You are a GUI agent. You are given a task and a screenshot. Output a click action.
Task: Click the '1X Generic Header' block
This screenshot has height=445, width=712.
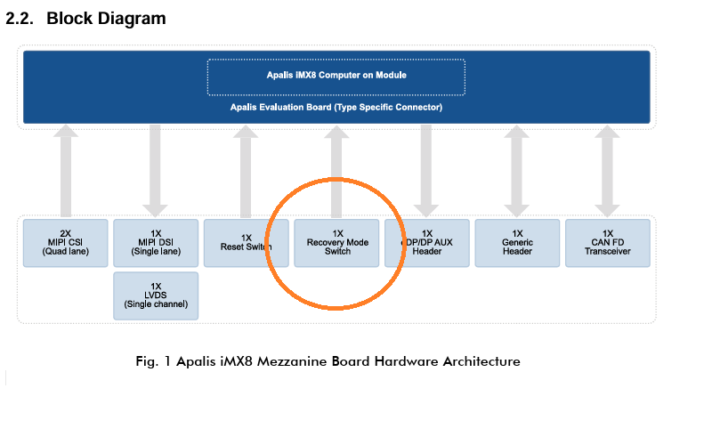517,243
